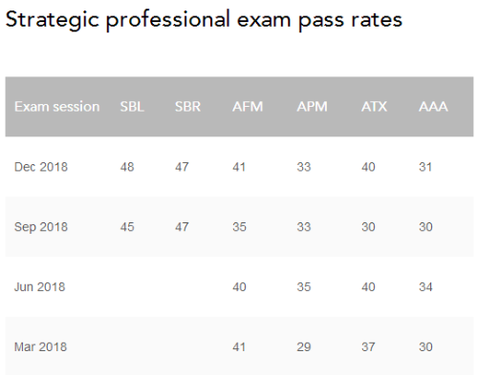The width and height of the screenshot is (478, 375).
Task: Select the AAA value 31 for Dec 2018
Action: click(x=425, y=167)
